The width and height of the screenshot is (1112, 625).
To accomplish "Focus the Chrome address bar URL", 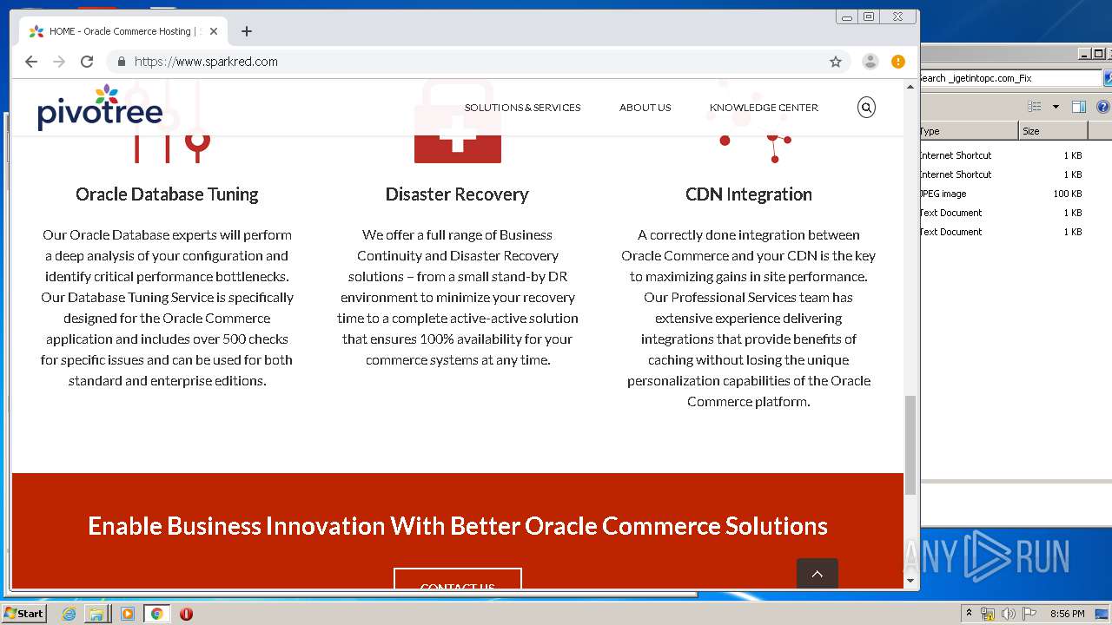I will click(206, 62).
